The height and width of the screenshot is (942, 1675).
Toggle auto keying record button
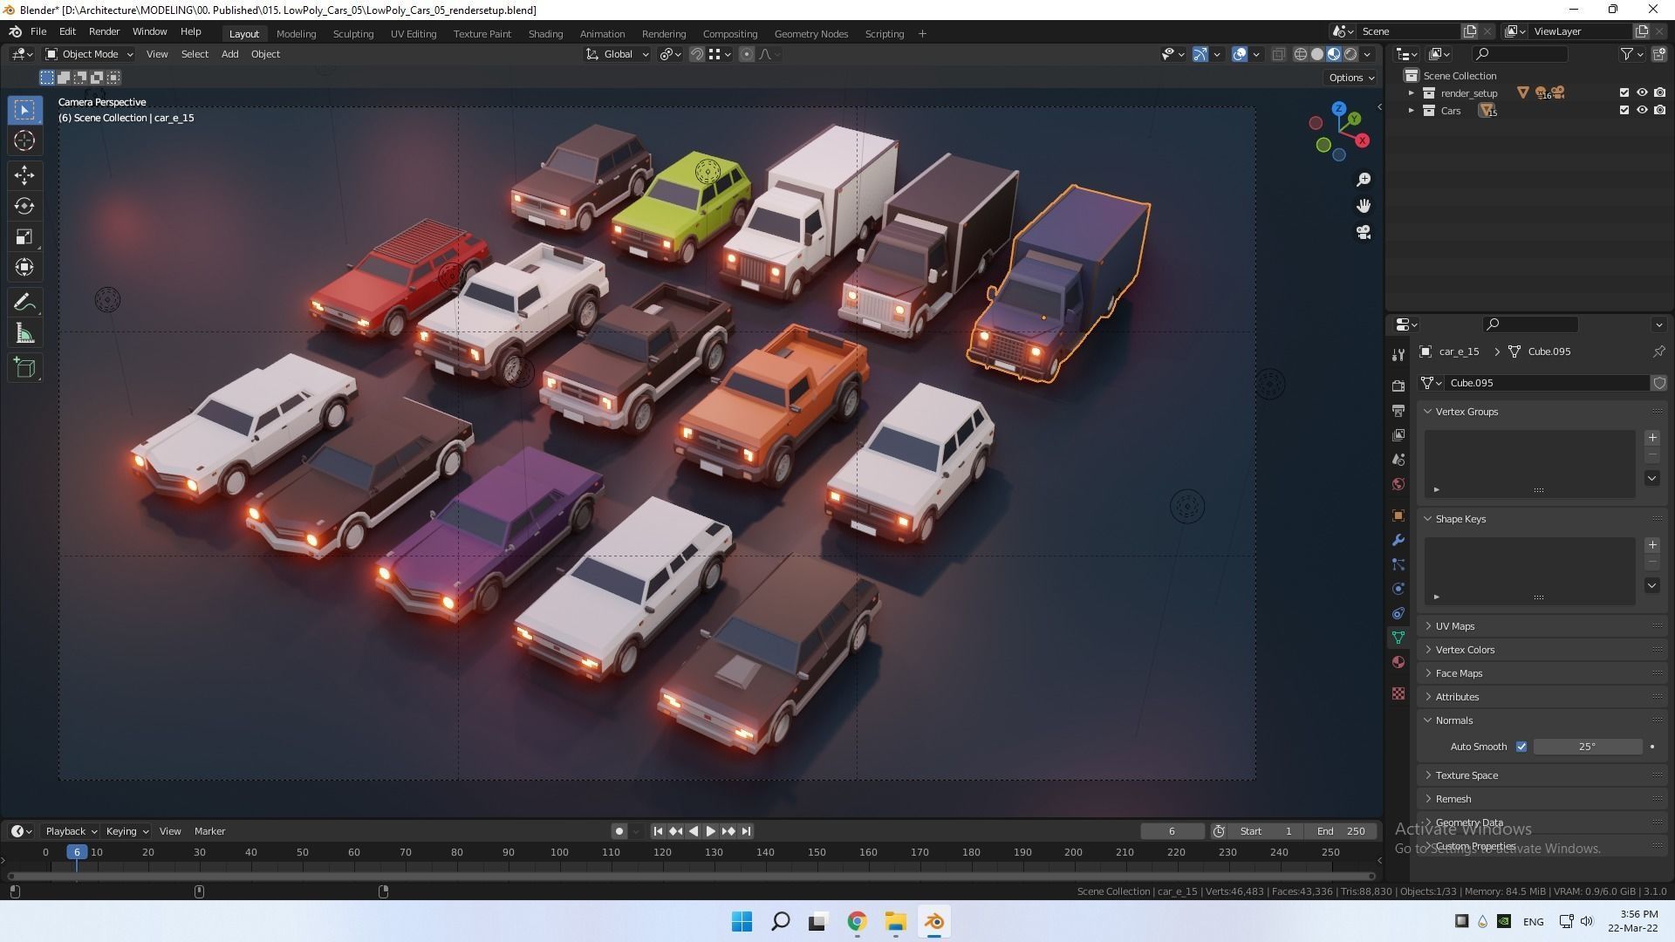619,831
